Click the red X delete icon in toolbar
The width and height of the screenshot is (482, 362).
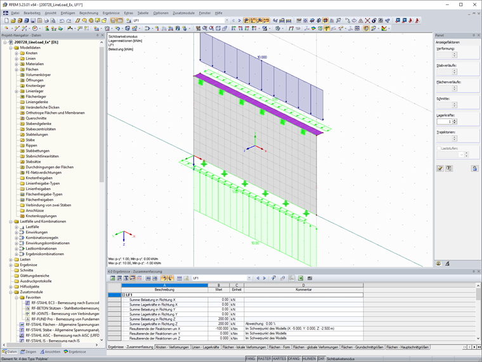click(x=367, y=20)
